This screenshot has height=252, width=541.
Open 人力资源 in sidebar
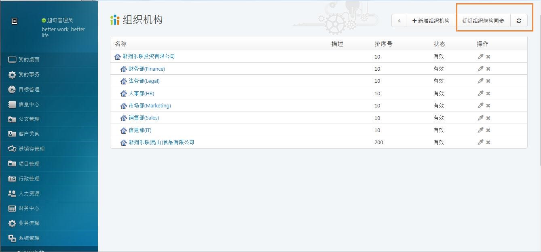click(x=49, y=193)
